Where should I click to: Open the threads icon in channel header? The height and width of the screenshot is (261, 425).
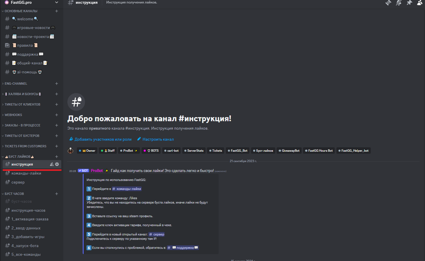pos(388,3)
